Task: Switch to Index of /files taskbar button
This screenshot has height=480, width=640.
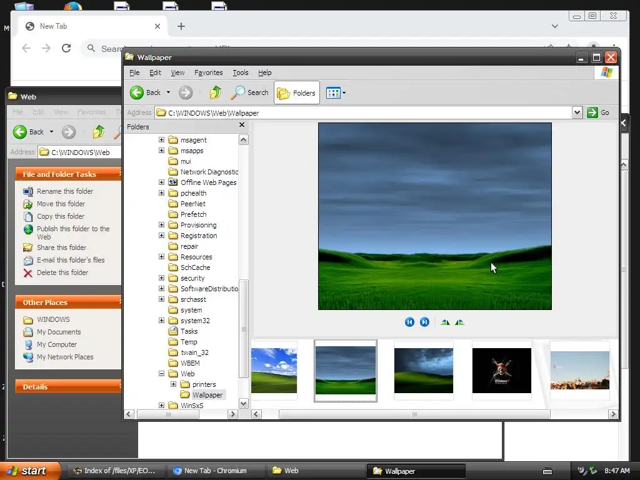Action: point(115,471)
